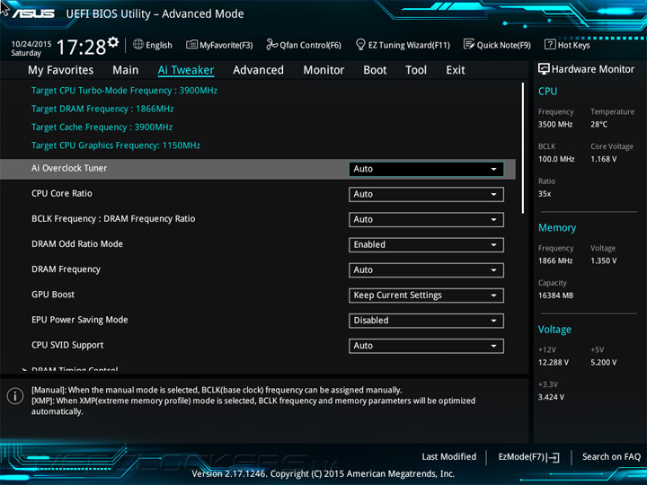Click Target DRAM Frequency : 1866MHz text
Viewport: 647px width, 485px height.
(x=102, y=109)
